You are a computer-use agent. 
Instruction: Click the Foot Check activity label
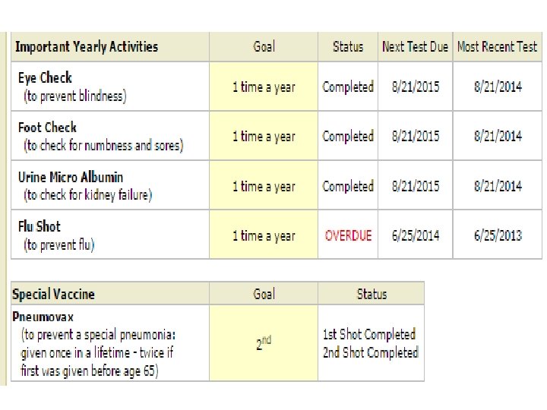pyautogui.click(x=47, y=128)
